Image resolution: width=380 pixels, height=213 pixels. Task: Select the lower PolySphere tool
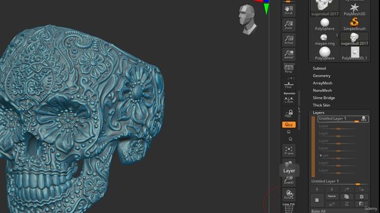click(x=325, y=54)
